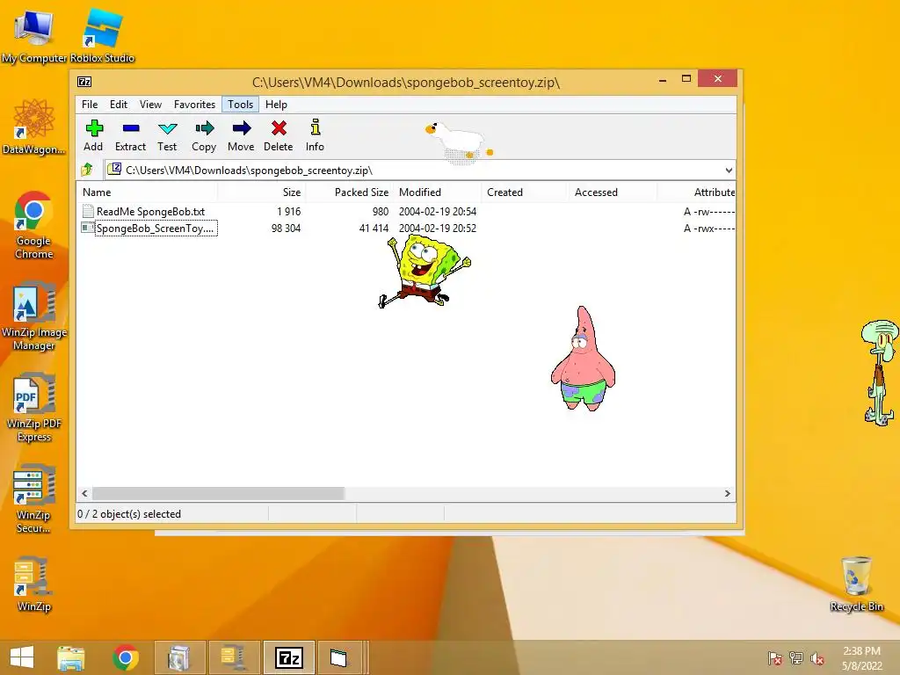Expand the address path dropdown
Screen dimensions: 900x675
(729, 170)
